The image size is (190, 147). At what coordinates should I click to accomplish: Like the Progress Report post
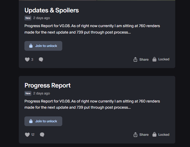[27, 135]
